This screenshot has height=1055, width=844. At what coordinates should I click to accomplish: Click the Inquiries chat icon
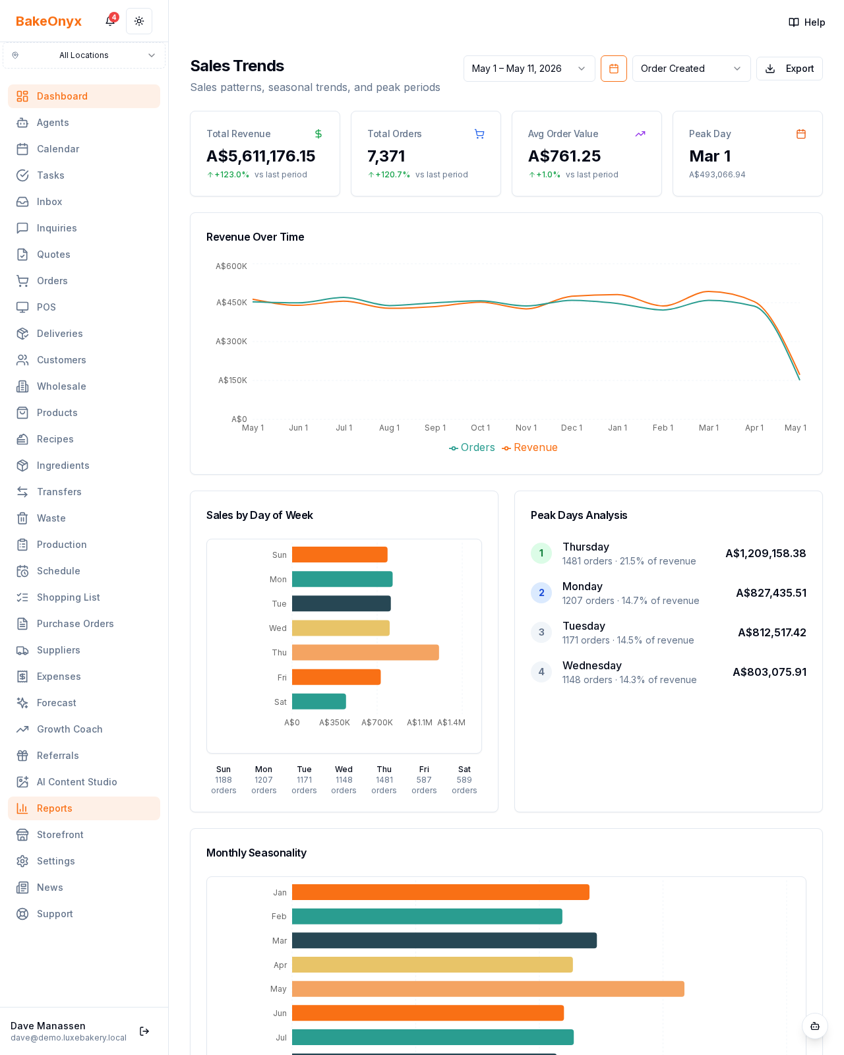[22, 228]
